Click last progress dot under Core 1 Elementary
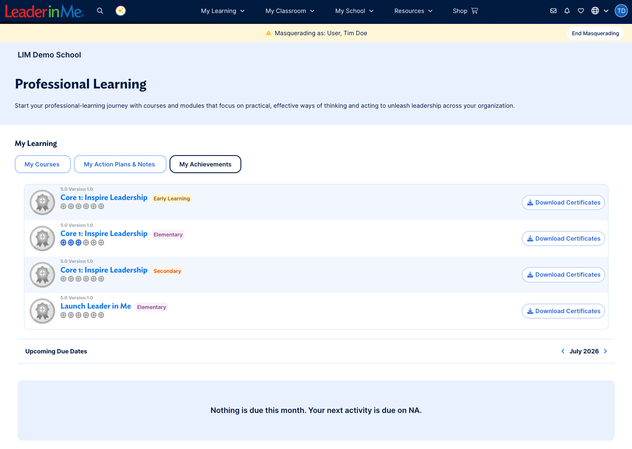The image size is (632, 449). coord(101,243)
